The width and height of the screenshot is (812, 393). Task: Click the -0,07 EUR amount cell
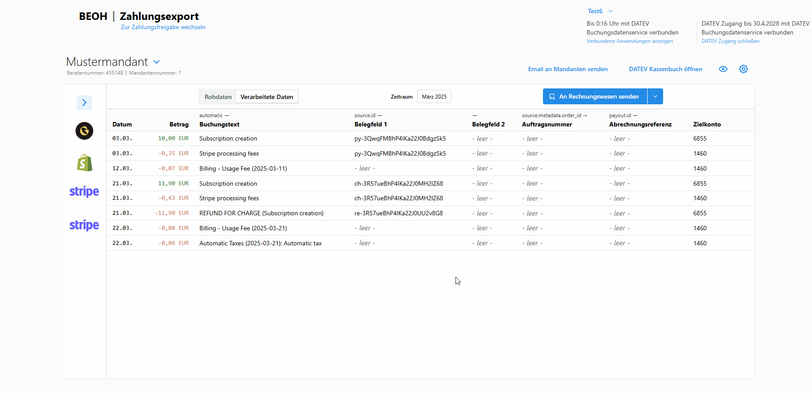[173, 168]
